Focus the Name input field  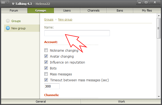pos(77,33)
